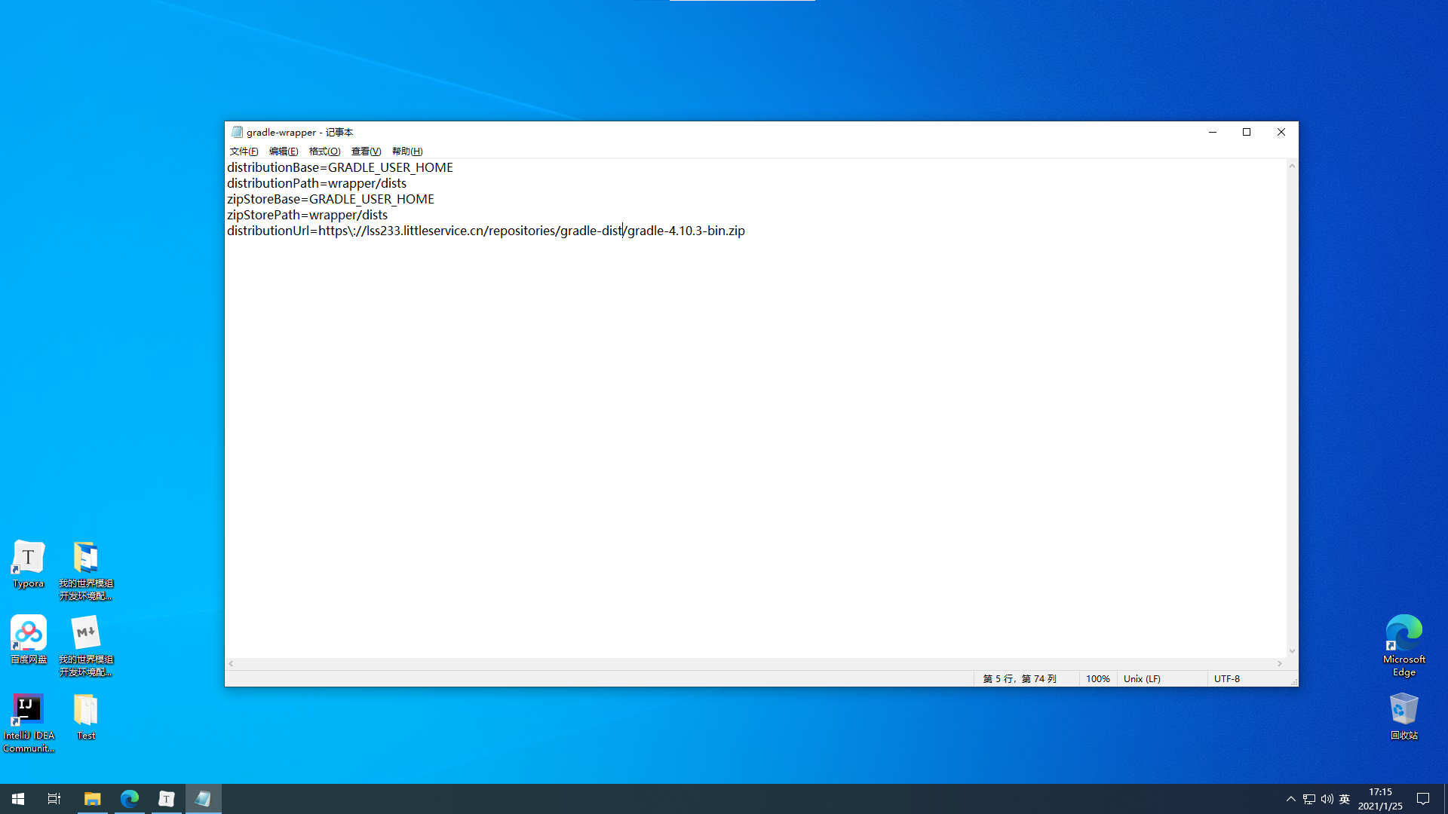
Task: Toggle the volume speaker tray icon
Action: tap(1327, 799)
